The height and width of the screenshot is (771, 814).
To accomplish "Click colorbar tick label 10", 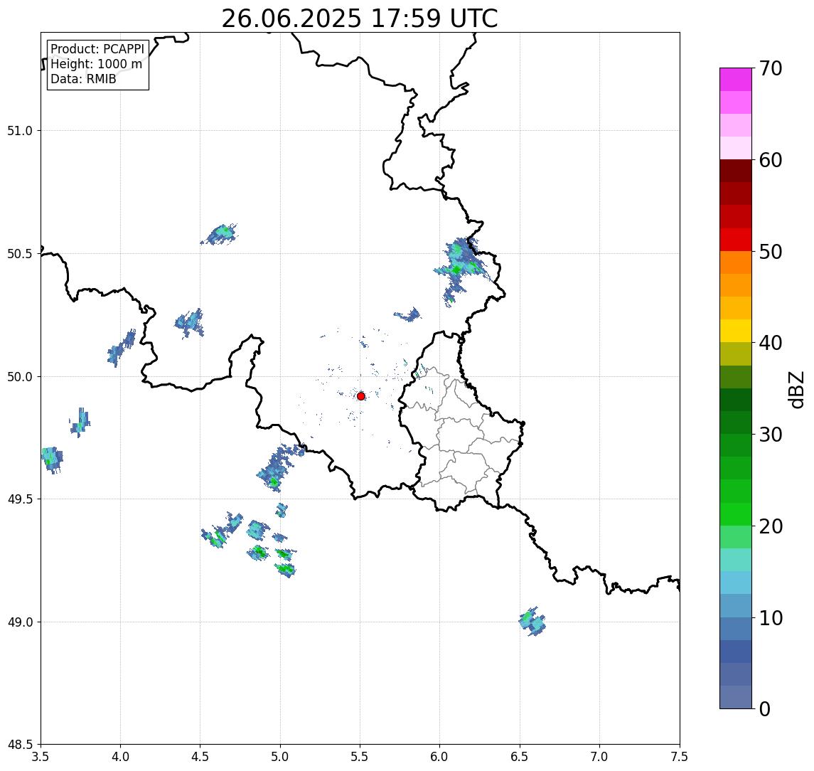I will (x=770, y=618).
